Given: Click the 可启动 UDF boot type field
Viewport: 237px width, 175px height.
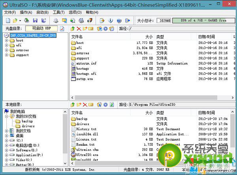Looking at the screenshot, I should (x=41, y=28).
